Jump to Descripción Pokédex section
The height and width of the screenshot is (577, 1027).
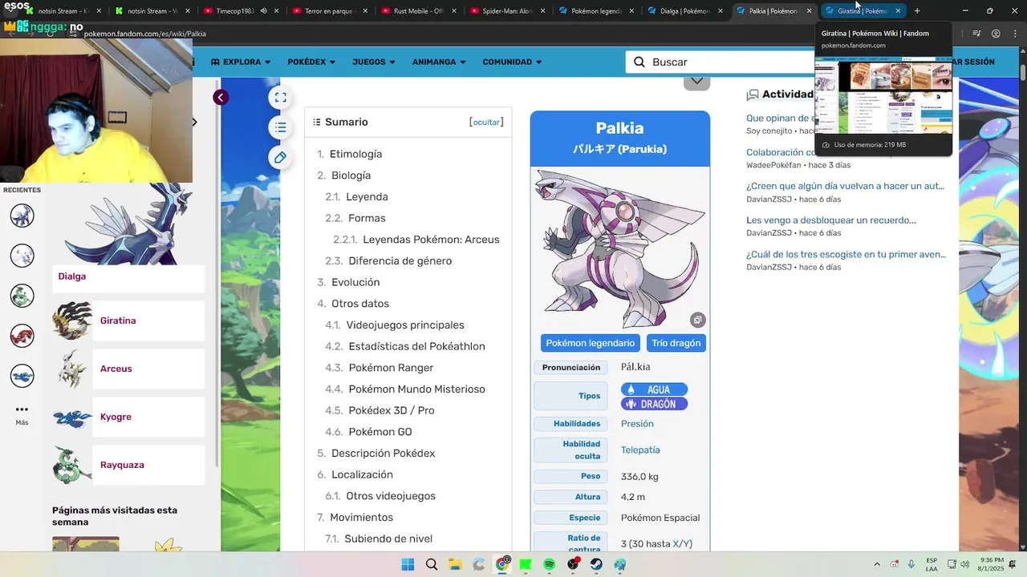pos(383,454)
